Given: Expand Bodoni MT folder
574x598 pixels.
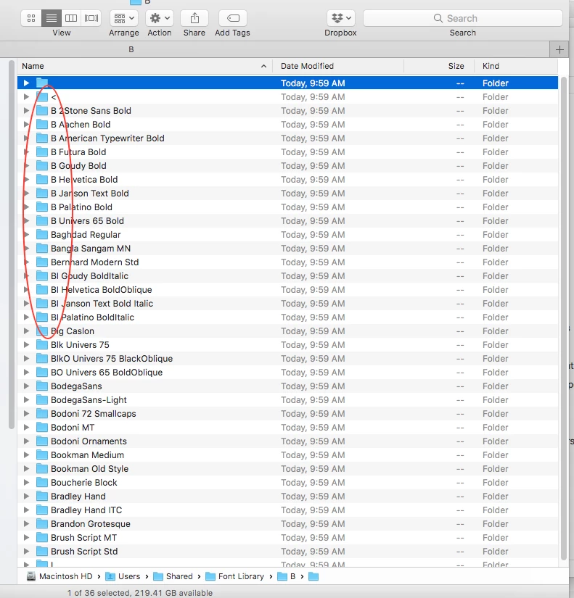Looking at the screenshot, I should (x=26, y=427).
